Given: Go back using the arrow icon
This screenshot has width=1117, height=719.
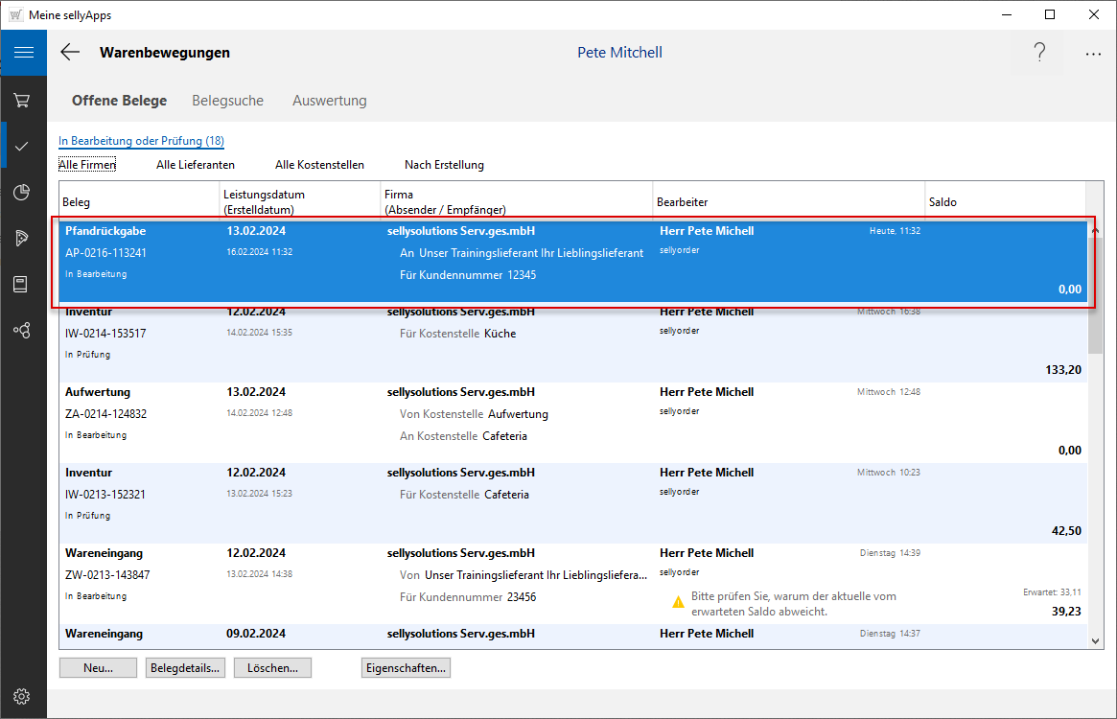Looking at the screenshot, I should pos(70,53).
